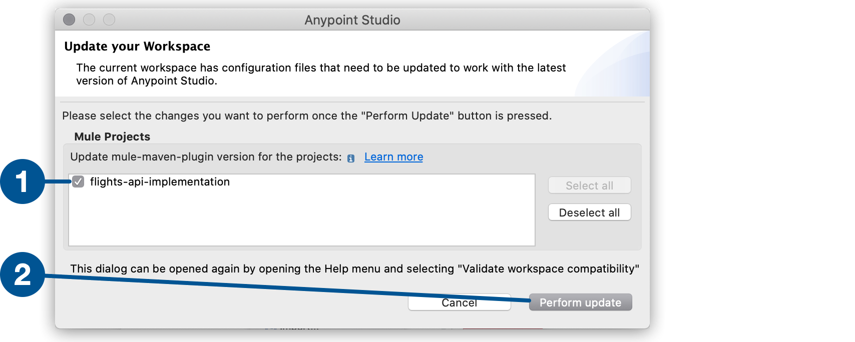Cancel the workspace update dialog

tap(459, 302)
